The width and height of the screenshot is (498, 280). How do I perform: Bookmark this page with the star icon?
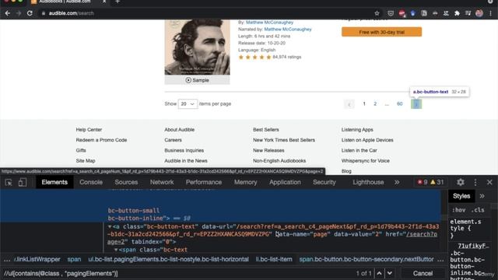coord(377,13)
